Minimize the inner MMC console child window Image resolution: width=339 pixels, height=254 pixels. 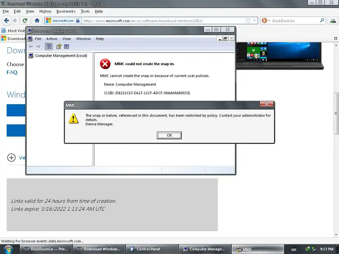point(220,39)
